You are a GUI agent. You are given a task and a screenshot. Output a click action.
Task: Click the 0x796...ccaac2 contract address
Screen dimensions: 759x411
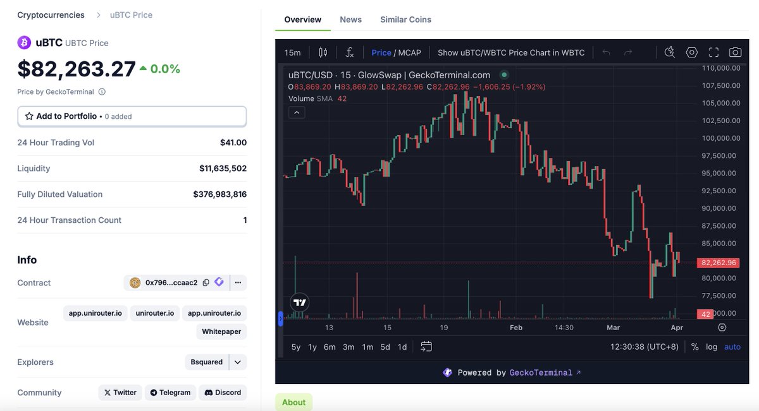(171, 283)
